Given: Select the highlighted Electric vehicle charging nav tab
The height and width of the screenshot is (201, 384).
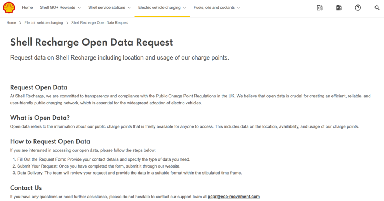Looking at the screenshot, I should click(x=159, y=8).
